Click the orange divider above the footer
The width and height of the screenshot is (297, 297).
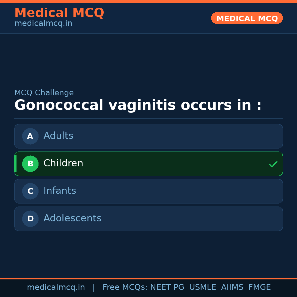tap(148, 278)
